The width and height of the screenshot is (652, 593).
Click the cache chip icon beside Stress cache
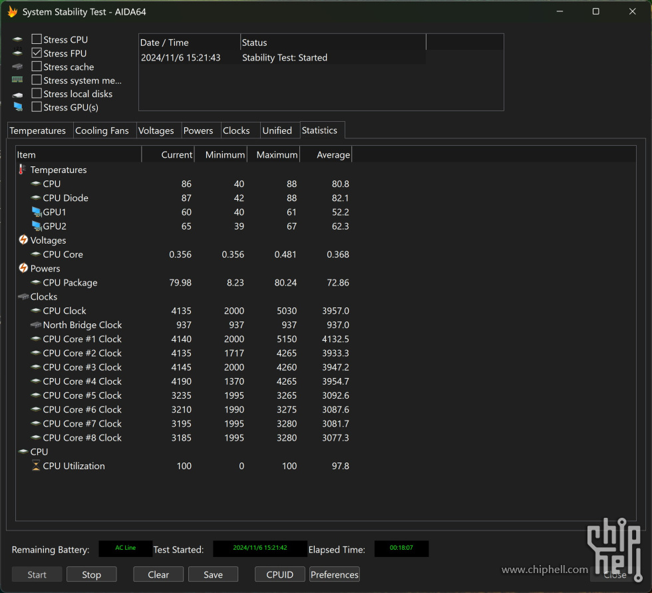coord(17,67)
